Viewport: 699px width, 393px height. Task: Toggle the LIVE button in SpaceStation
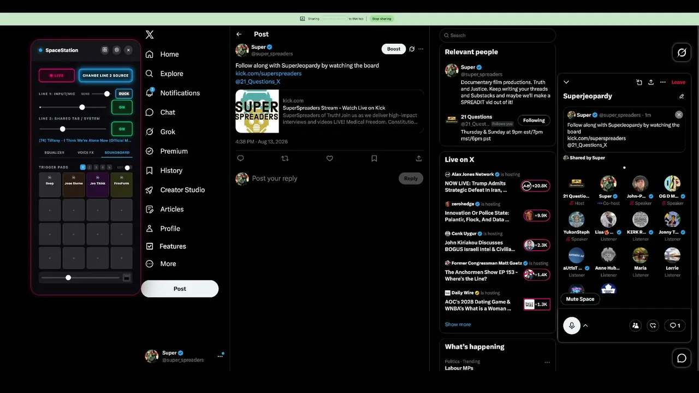coord(57,75)
